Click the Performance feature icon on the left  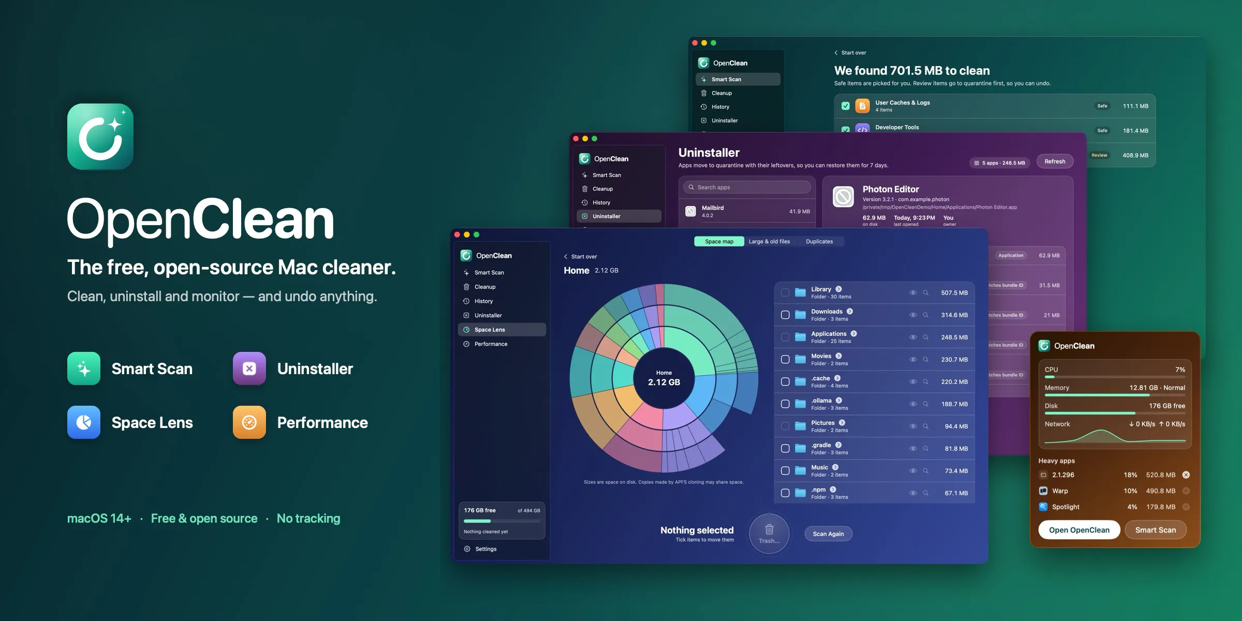[249, 422]
